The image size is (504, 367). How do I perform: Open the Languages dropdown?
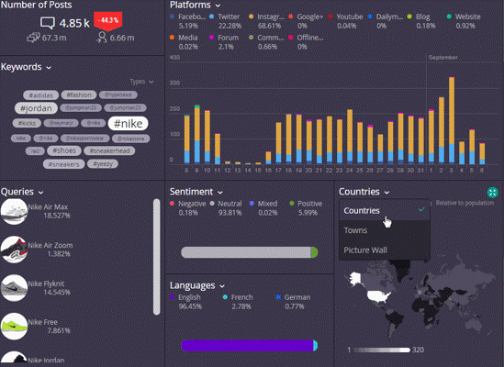[197, 285]
